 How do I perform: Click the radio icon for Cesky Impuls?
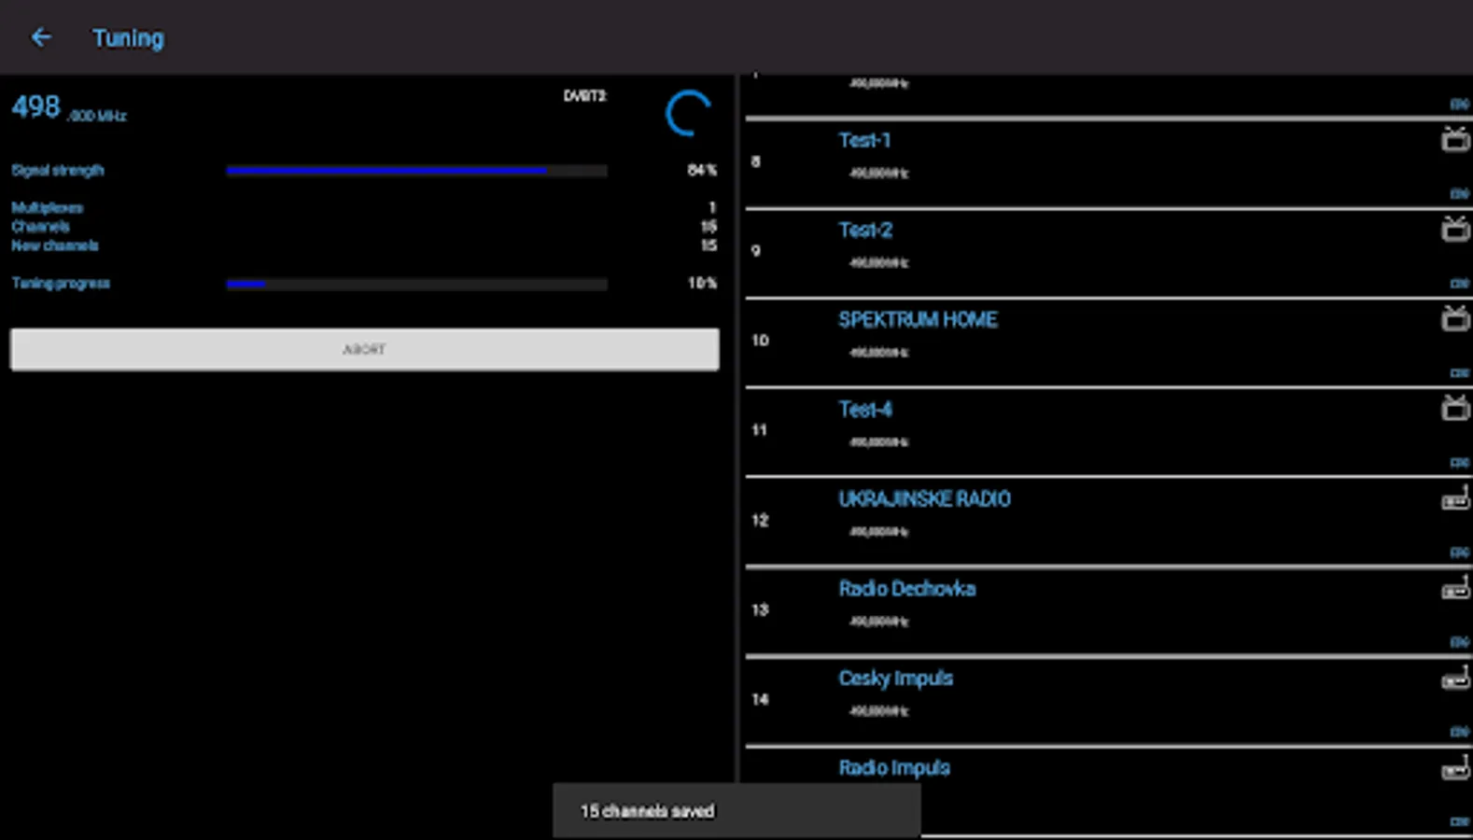1455,679
